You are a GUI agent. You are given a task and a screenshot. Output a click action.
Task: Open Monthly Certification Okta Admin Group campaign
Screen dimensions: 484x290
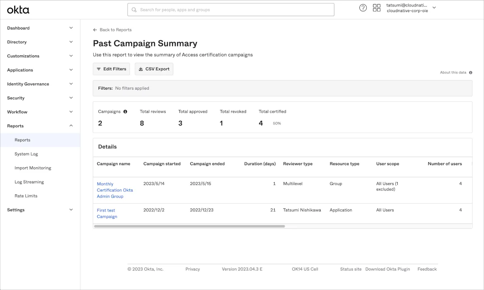[x=115, y=190]
